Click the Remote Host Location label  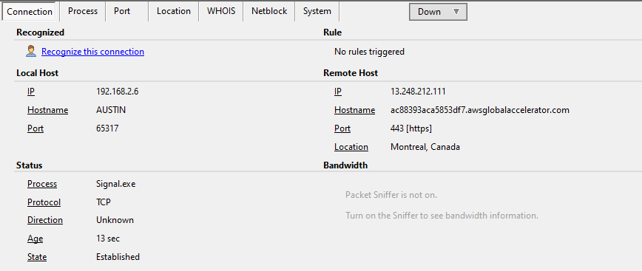tap(351, 147)
